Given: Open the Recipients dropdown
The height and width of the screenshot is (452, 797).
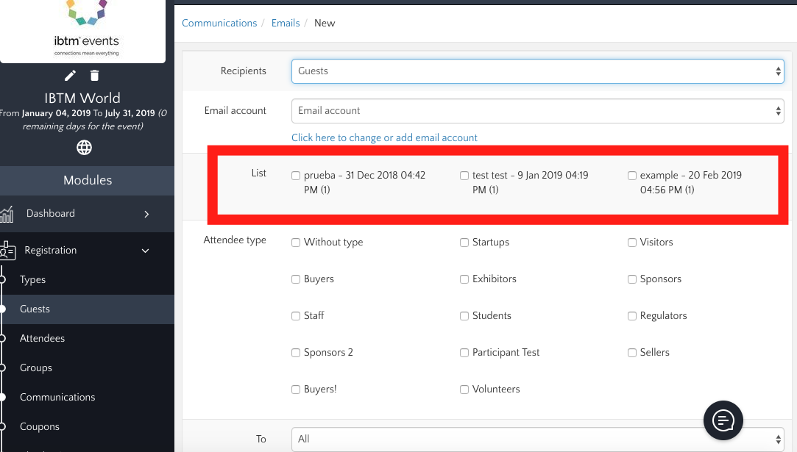Looking at the screenshot, I should [537, 71].
